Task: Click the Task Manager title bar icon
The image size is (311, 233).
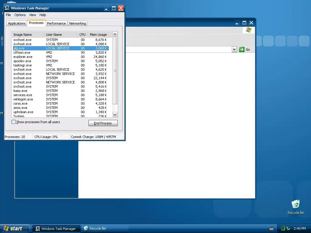Action: [7, 8]
